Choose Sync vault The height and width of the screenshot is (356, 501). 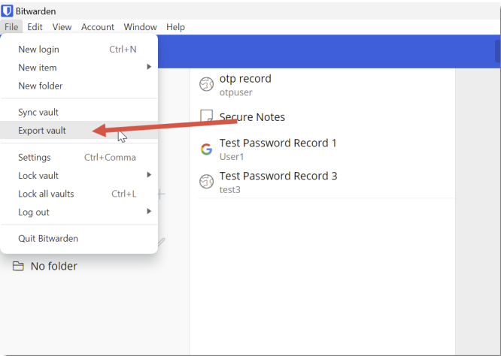tap(79, 113)
